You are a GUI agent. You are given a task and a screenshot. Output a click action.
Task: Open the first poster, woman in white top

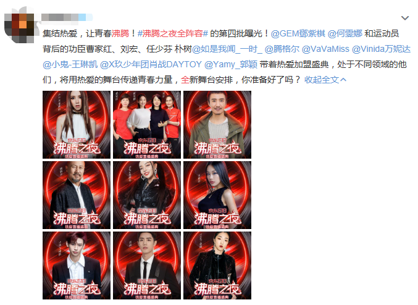77,125
